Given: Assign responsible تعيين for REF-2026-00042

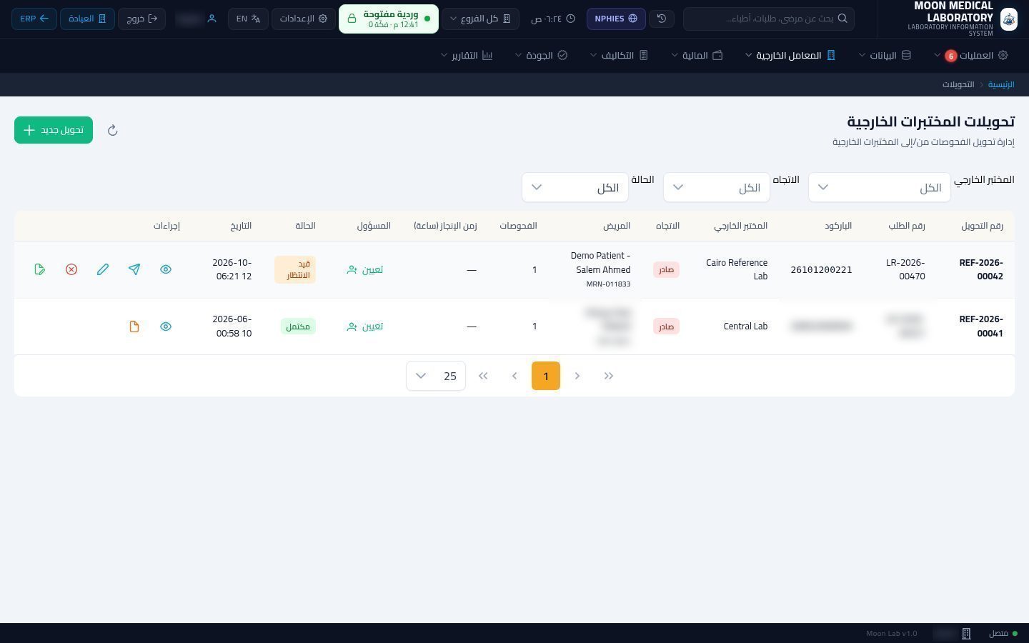Looking at the screenshot, I should tap(365, 269).
